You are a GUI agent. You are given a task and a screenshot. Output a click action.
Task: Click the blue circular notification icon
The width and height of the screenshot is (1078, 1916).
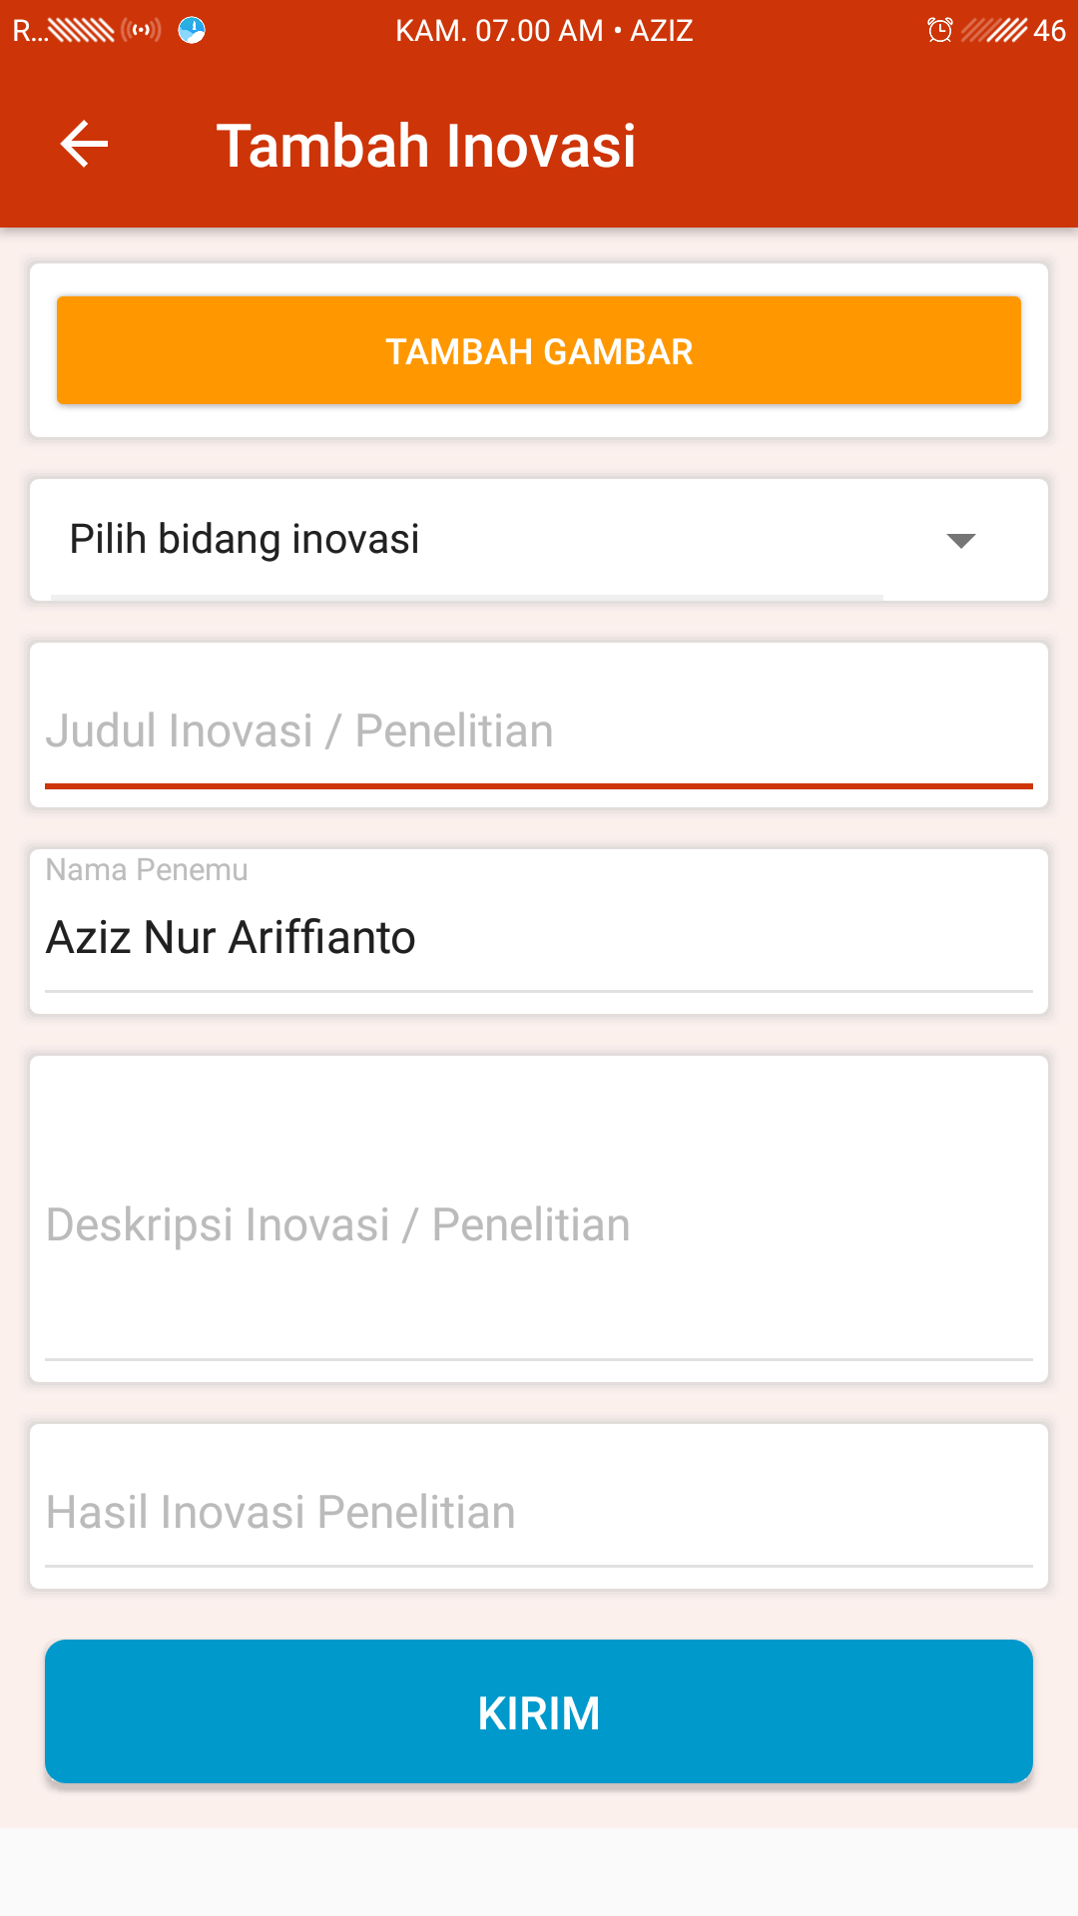pos(192,30)
